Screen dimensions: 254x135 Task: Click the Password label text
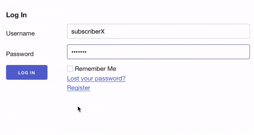click(20, 54)
